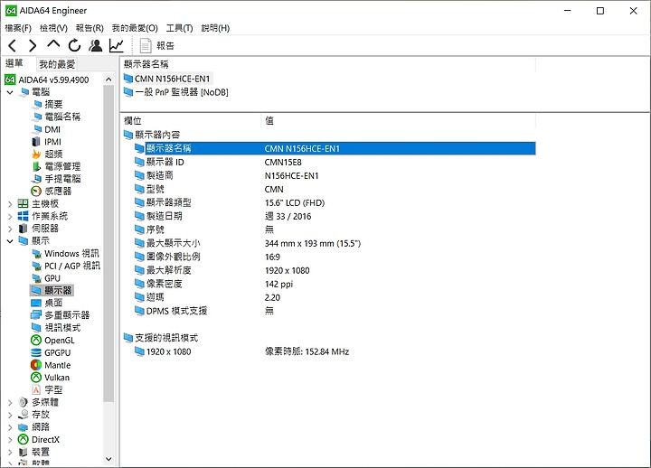
Task: Select CMN N156HCE-EN1 in monitor list
Action: (172, 79)
